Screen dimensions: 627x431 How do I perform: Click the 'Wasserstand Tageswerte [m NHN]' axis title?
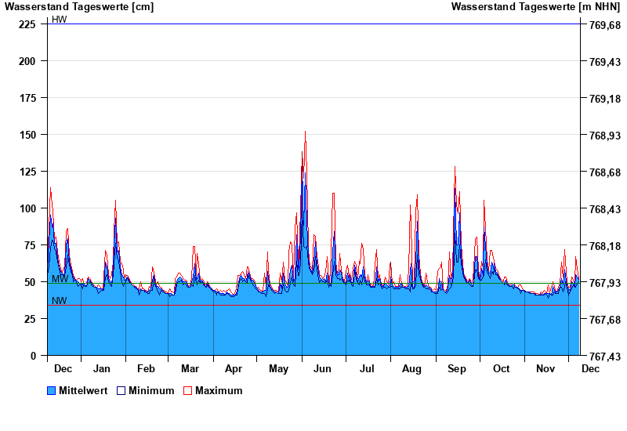click(536, 7)
